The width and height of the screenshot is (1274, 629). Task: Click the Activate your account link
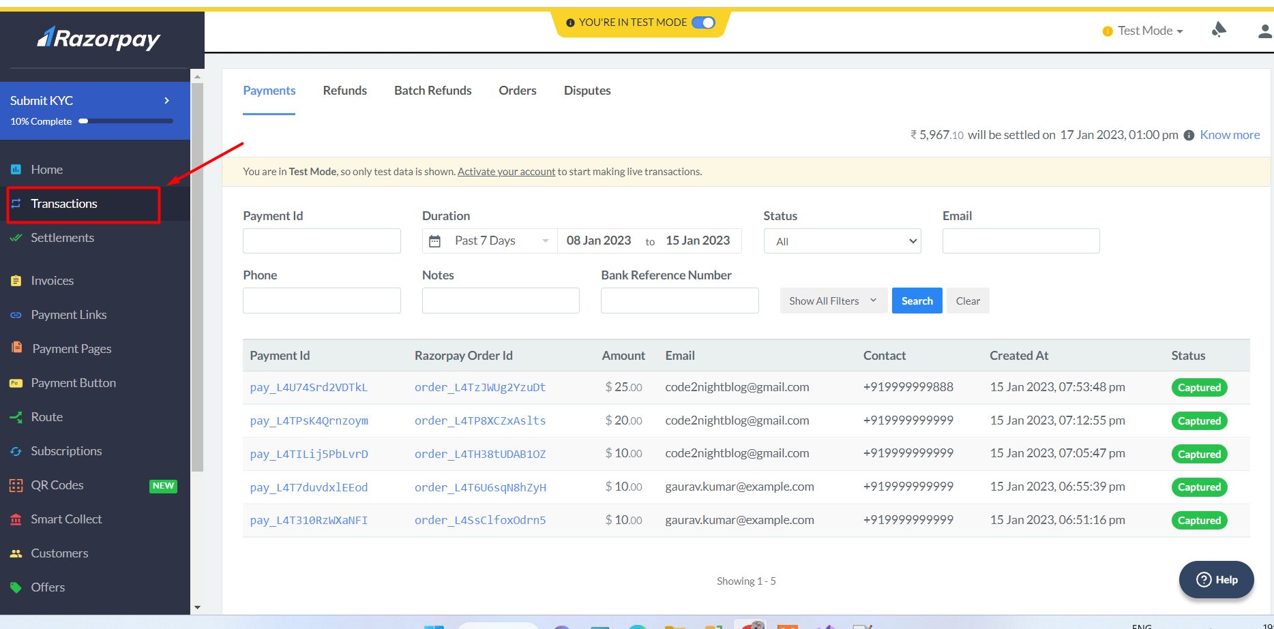tap(507, 172)
